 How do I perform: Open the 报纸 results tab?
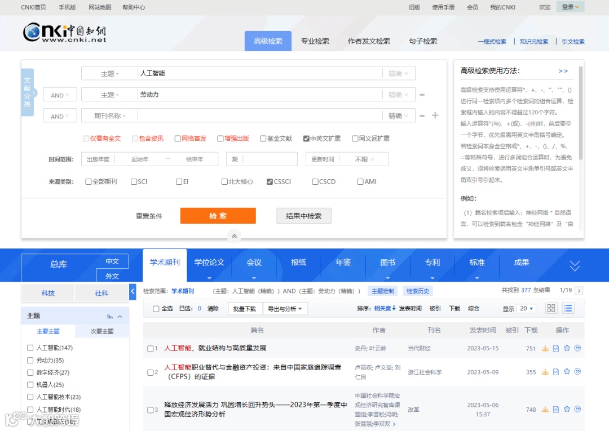coord(299,263)
